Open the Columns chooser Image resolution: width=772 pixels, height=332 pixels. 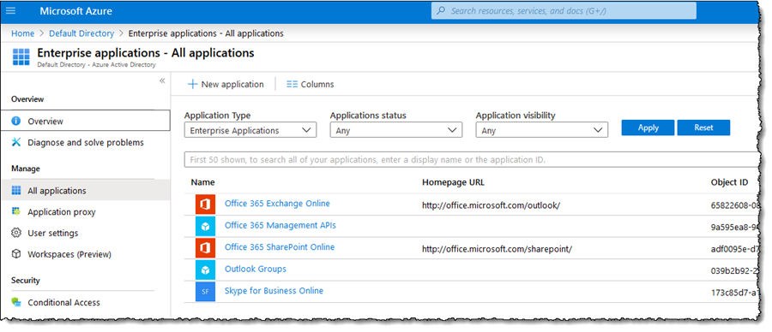[x=311, y=85]
